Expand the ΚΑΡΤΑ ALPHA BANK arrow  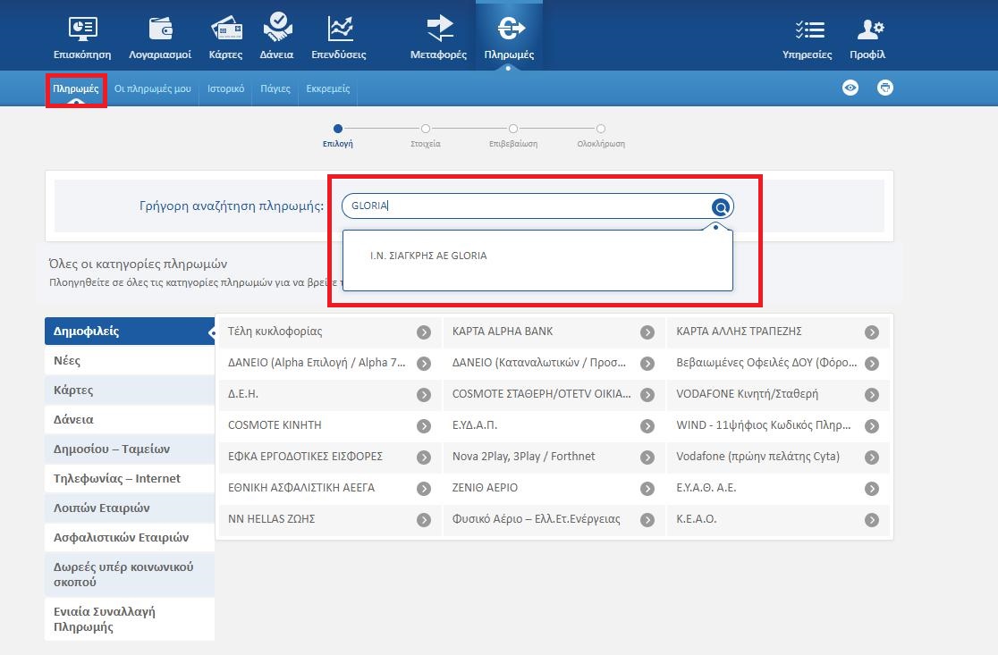click(x=647, y=332)
